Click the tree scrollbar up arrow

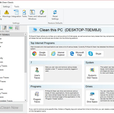[x=26, y=34]
